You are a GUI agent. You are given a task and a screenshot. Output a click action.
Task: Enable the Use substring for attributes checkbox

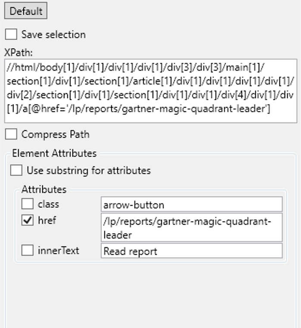click(x=16, y=170)
